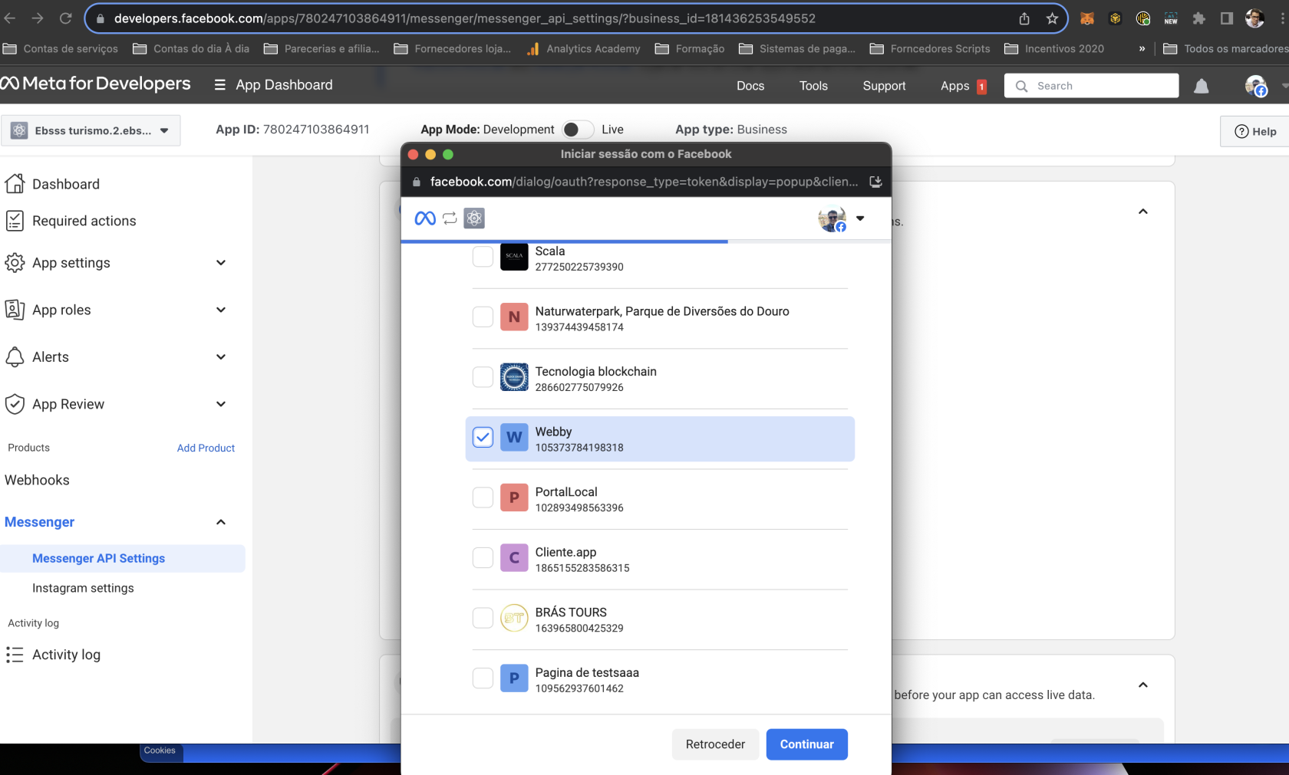Collapse the Messenger section chevron
This screenshot has width=1289, height=775.
point(221,522)
